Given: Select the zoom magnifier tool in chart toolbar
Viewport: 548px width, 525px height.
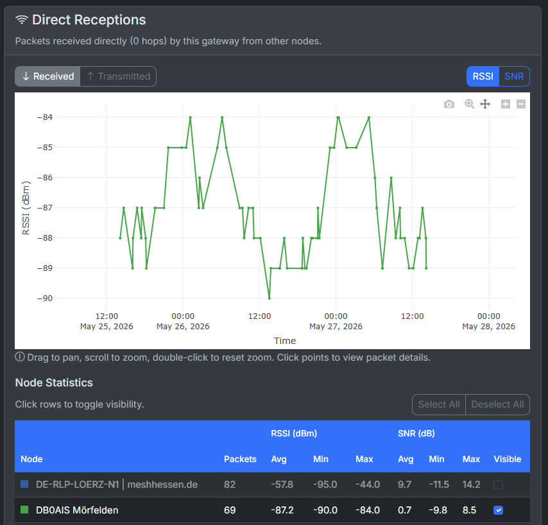Looking at the screenshot, I should click(x=469, y=104).
